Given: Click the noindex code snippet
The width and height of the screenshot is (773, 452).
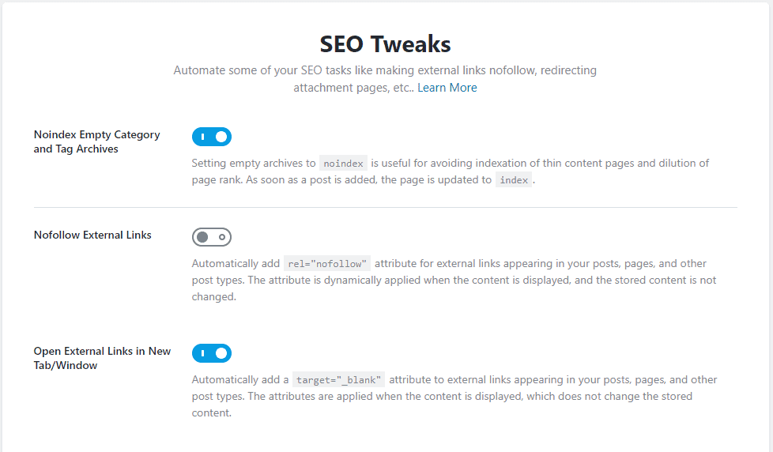Looking at the screenshot, I should tap(343, 164).
